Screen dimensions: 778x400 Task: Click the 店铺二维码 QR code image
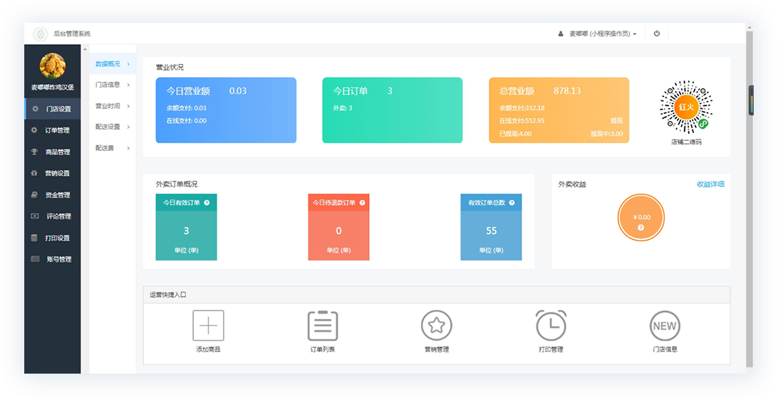click(686, 107)
